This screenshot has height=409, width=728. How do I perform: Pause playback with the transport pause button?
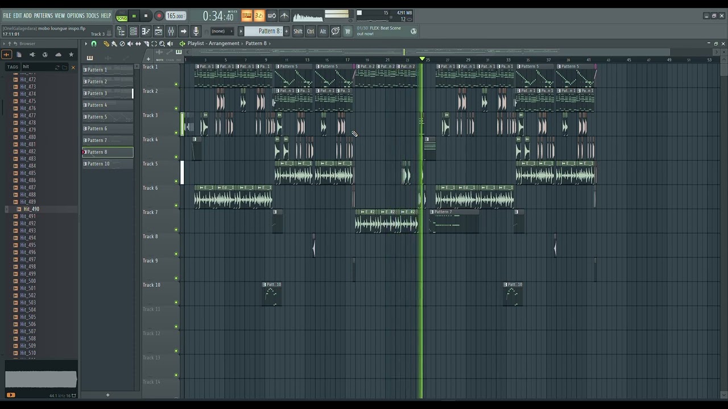click(134, 16)
